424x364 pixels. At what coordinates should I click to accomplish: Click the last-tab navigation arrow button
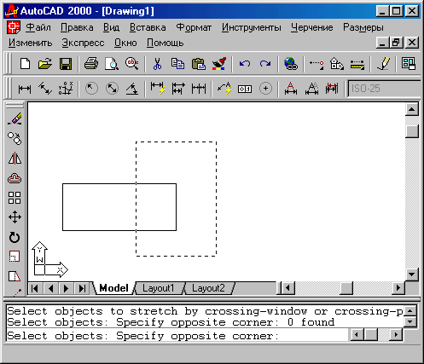click(x=82, y=288)
